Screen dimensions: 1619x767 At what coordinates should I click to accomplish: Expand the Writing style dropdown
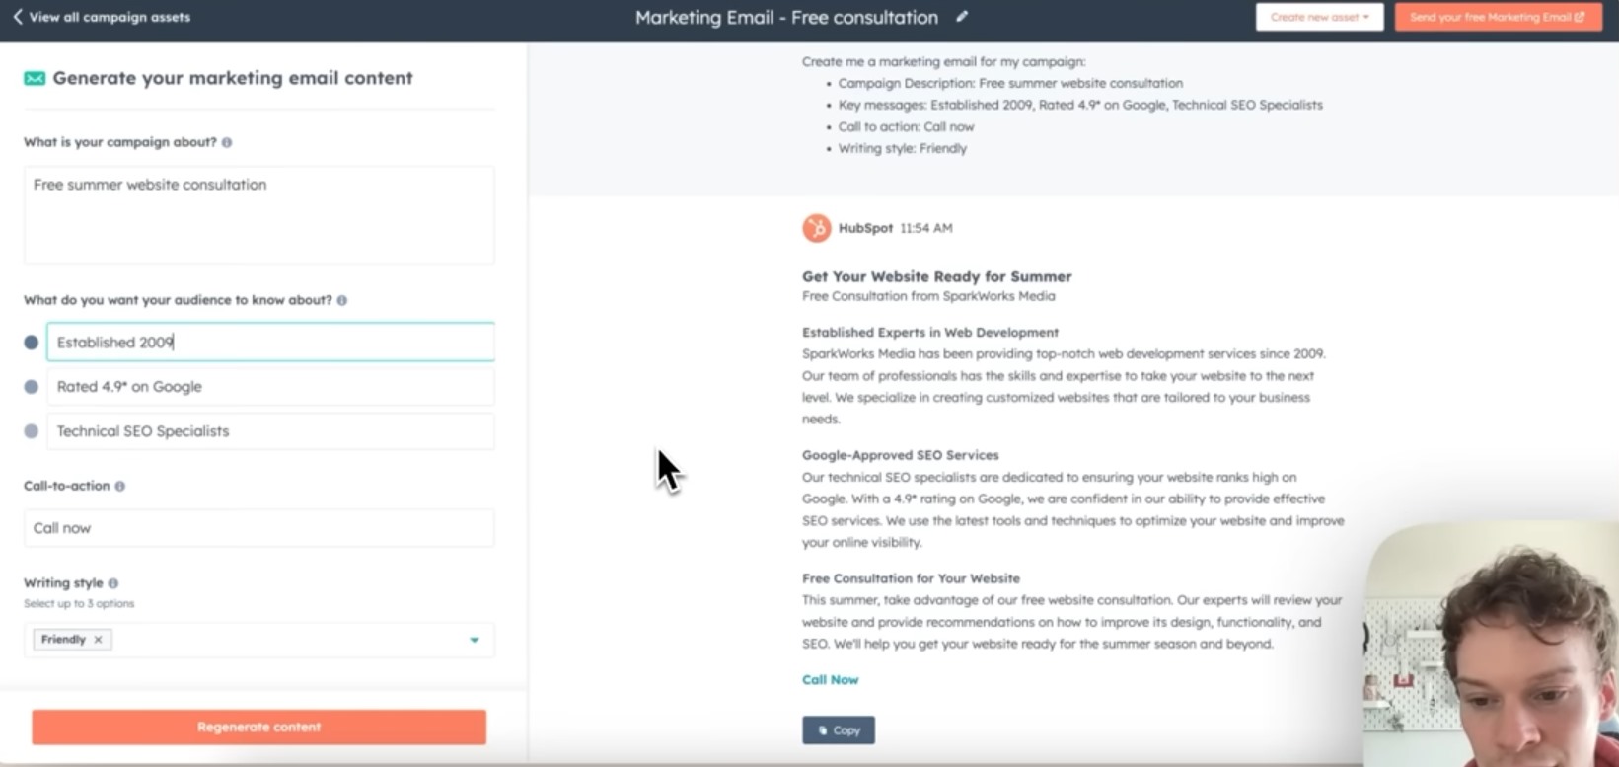[475, 640]
